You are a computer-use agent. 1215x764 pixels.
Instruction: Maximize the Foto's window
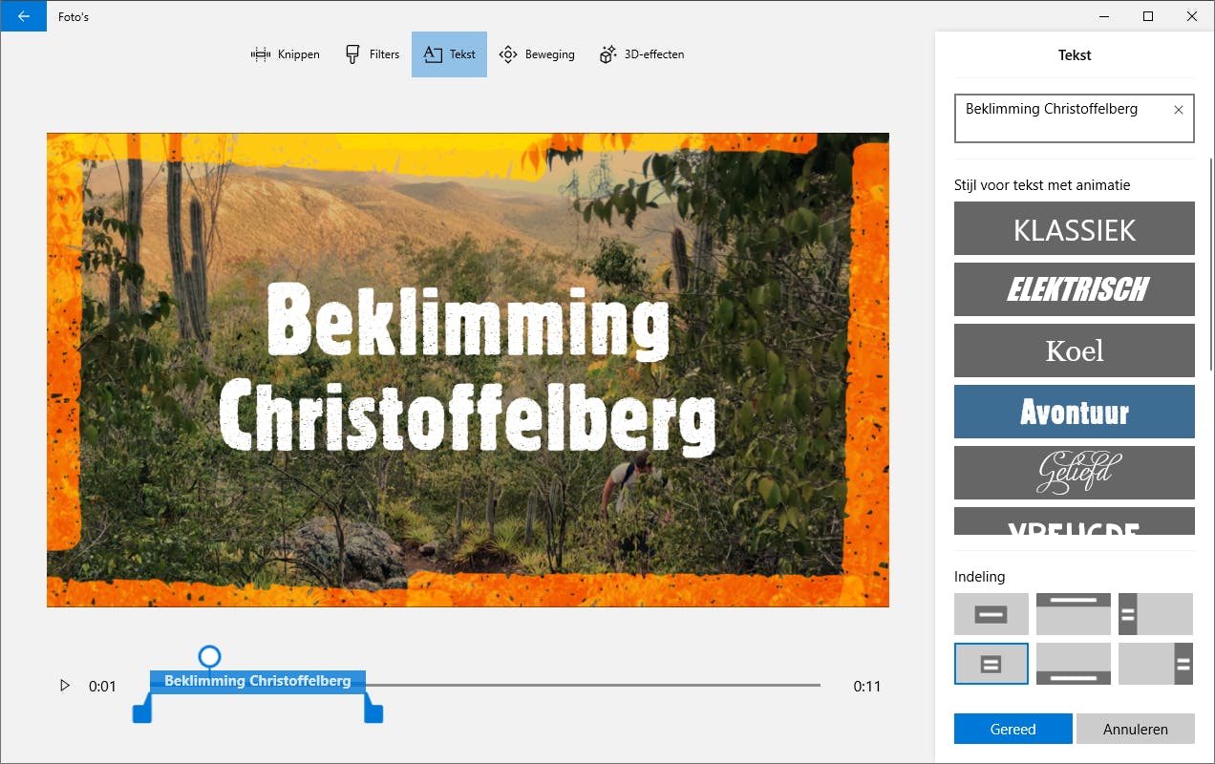pos(1148,16)
